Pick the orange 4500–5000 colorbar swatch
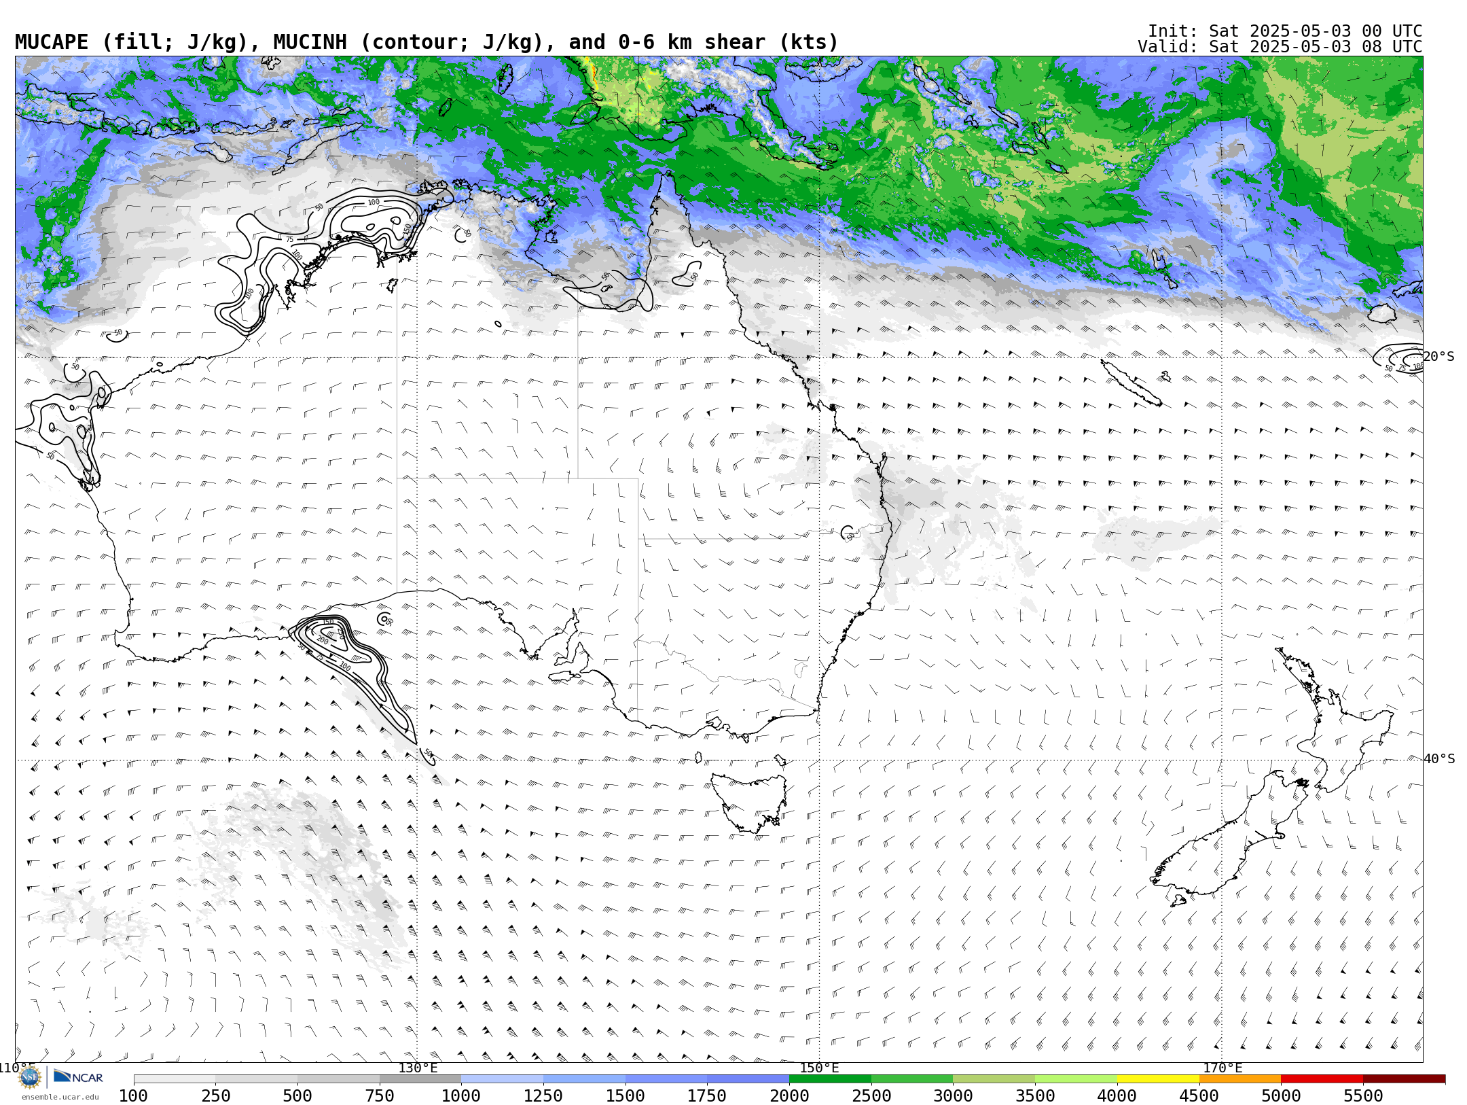 (x=1240, y=1079)
